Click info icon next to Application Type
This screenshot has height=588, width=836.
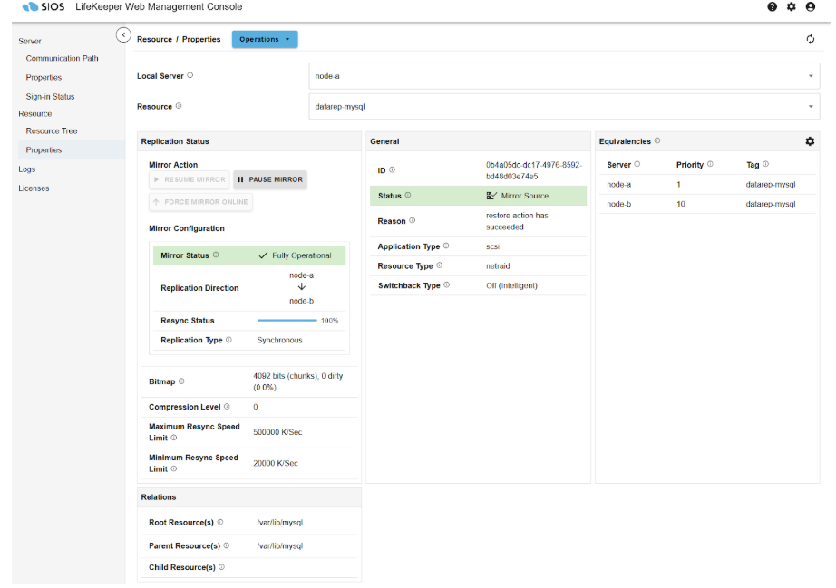point(446,246)
